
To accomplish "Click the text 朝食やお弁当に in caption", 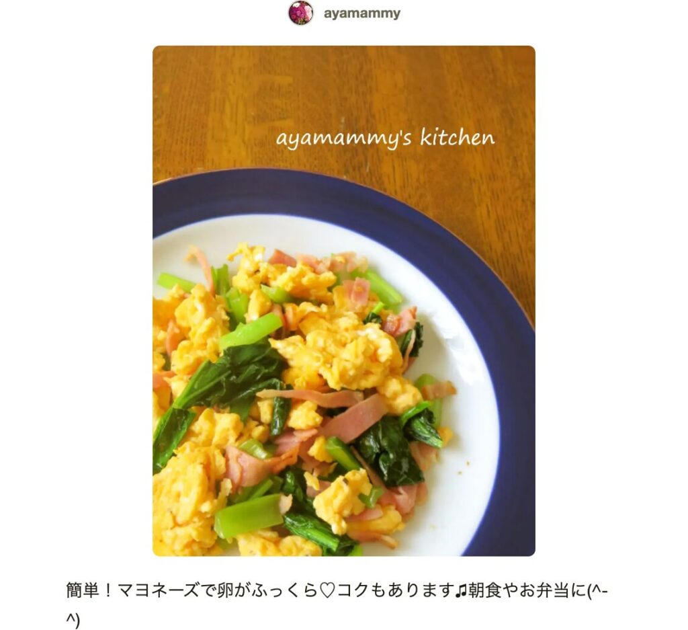I will [x=524, y=590].
